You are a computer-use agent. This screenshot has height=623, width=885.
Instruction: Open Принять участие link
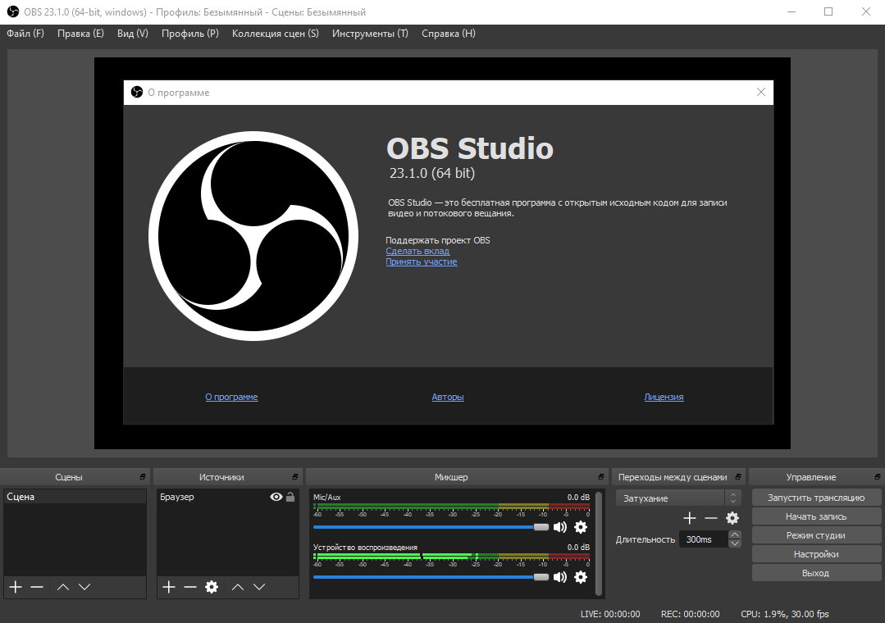tap(422, 261)
